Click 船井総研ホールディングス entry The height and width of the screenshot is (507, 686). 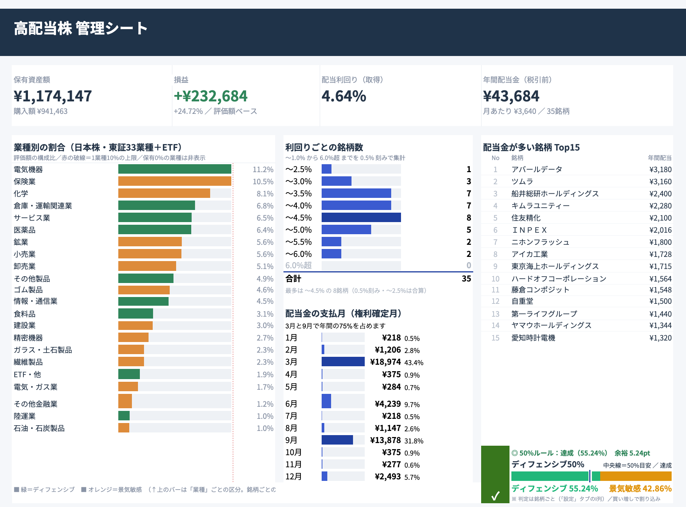tap(555, 194)
